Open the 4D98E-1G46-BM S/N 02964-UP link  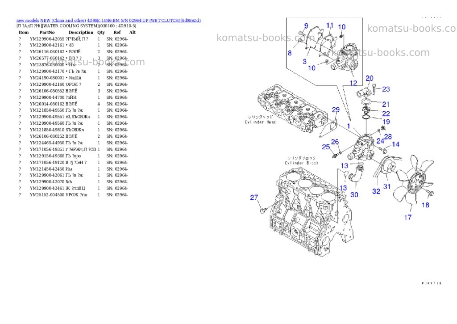click(144, 21)
